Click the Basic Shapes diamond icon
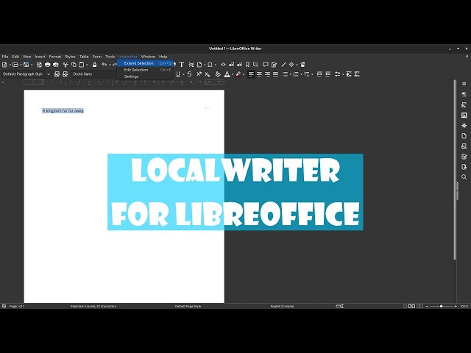Image resolution: width=471 pixels, height=353 pixels. click(x=291, y=65)
